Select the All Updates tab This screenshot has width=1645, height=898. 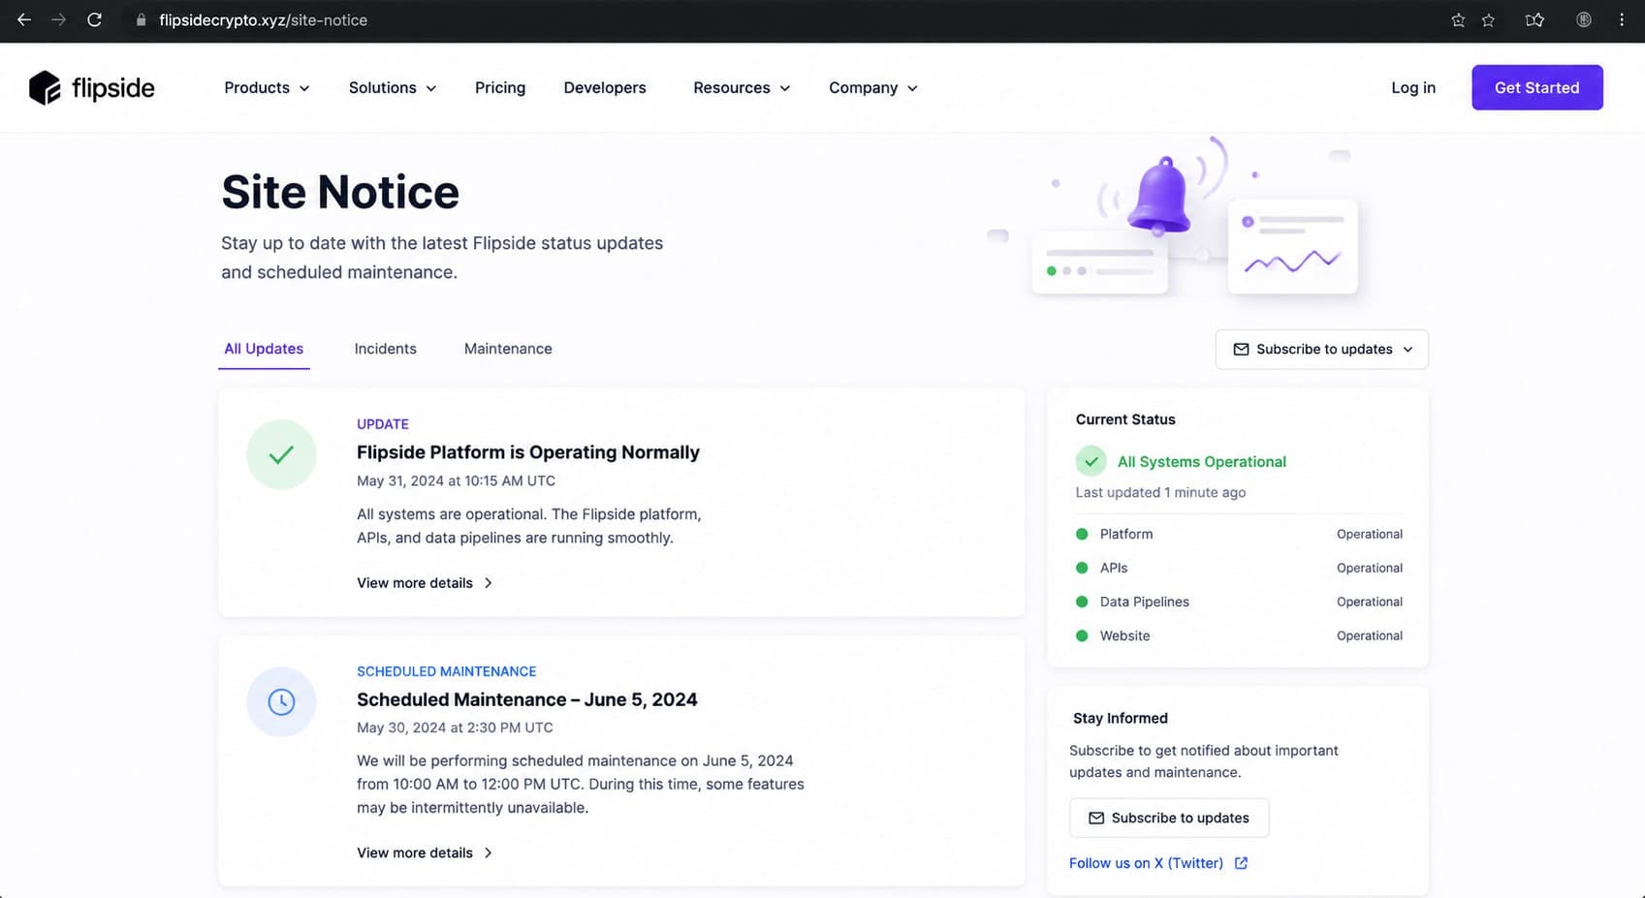[x=264, y=349]
